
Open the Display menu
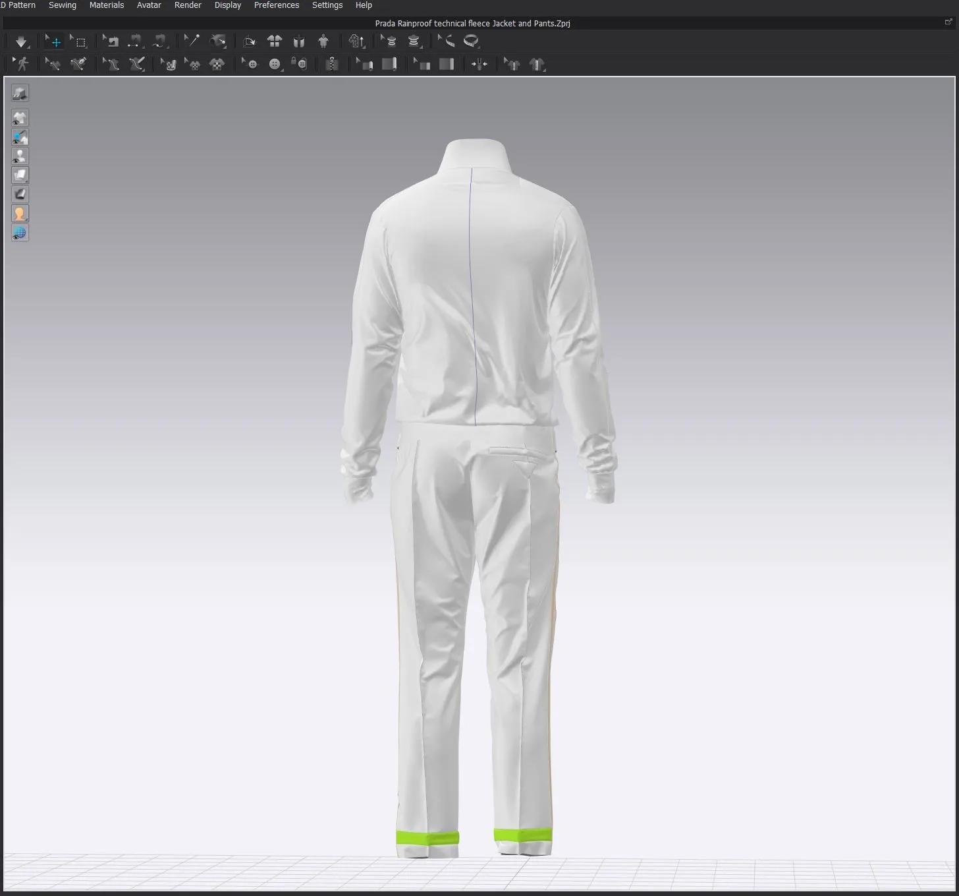tap(228, 5)
